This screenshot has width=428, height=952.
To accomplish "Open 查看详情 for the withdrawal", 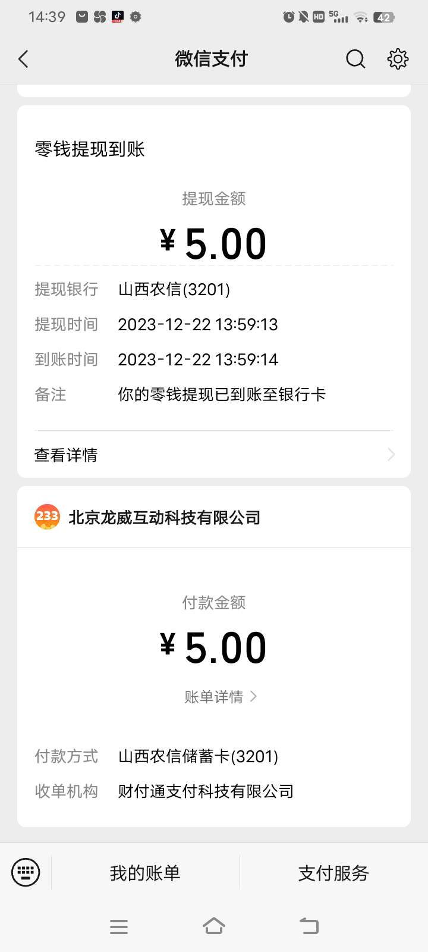I will click(x=66, y=455).
